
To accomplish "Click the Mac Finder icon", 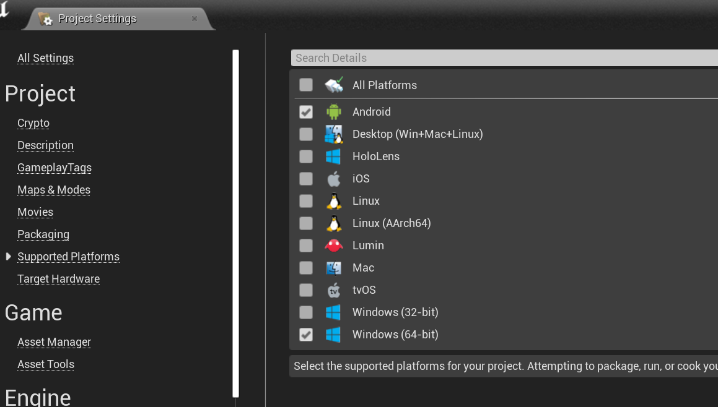I will (333, 268).
